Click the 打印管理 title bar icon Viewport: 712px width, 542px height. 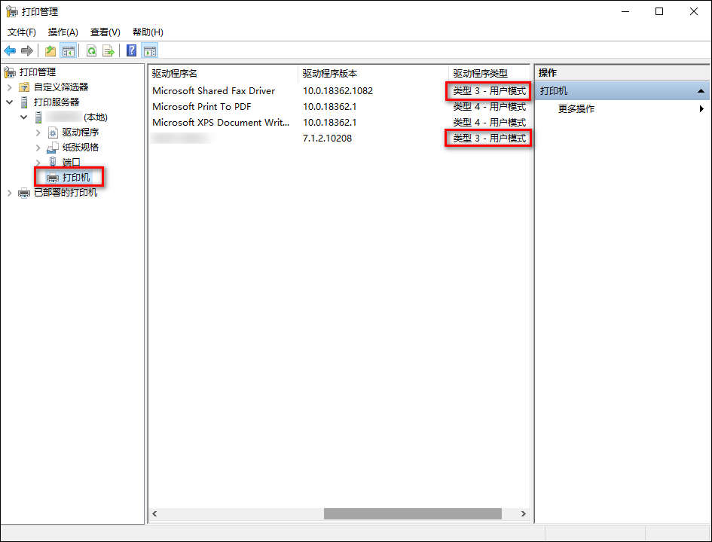click(12, 12)
